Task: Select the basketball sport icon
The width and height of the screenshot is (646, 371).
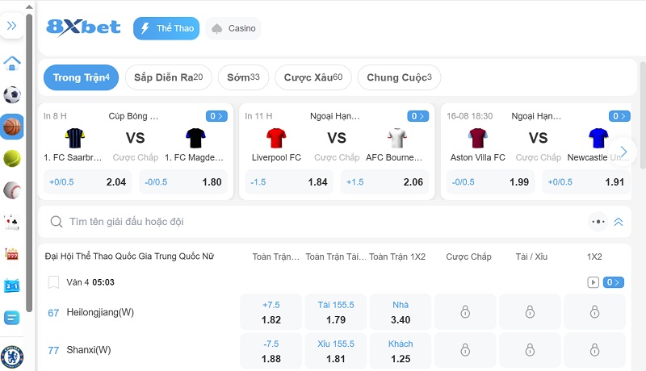Action: coord(12,127)
